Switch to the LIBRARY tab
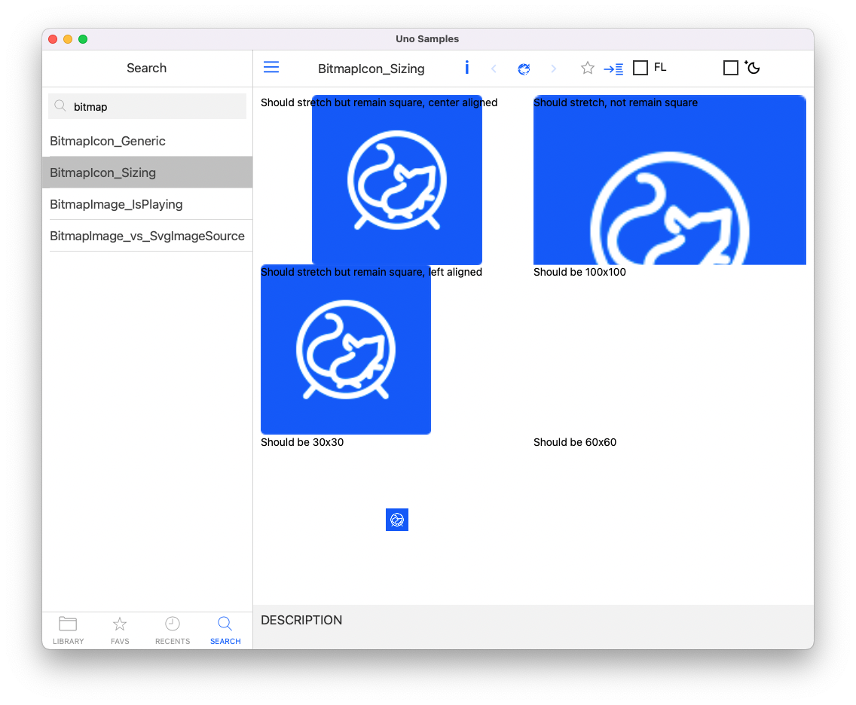The height and width of the screenshot is (705, 856). (x=68, y=630)
